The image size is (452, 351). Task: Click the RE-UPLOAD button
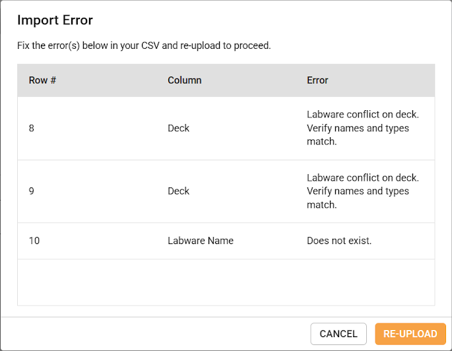pyautogui.click(x=410, y=334)
